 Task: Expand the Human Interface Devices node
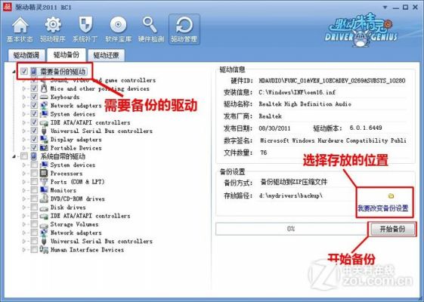click(x=23, y=250)
